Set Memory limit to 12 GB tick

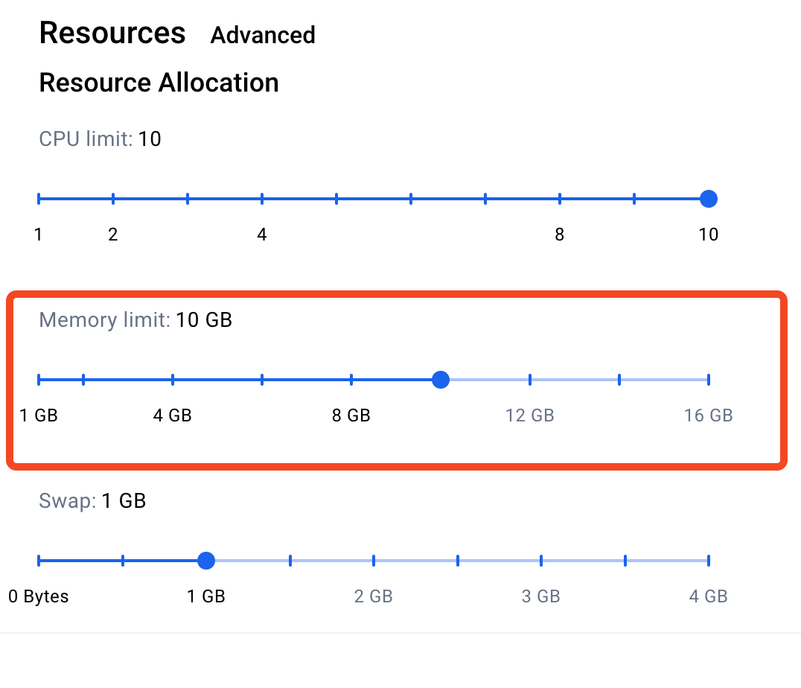pyautogui.click(x=530, y=380)
